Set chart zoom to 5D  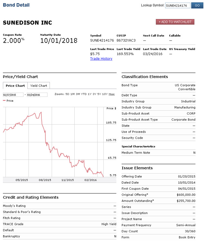point(67,94)
